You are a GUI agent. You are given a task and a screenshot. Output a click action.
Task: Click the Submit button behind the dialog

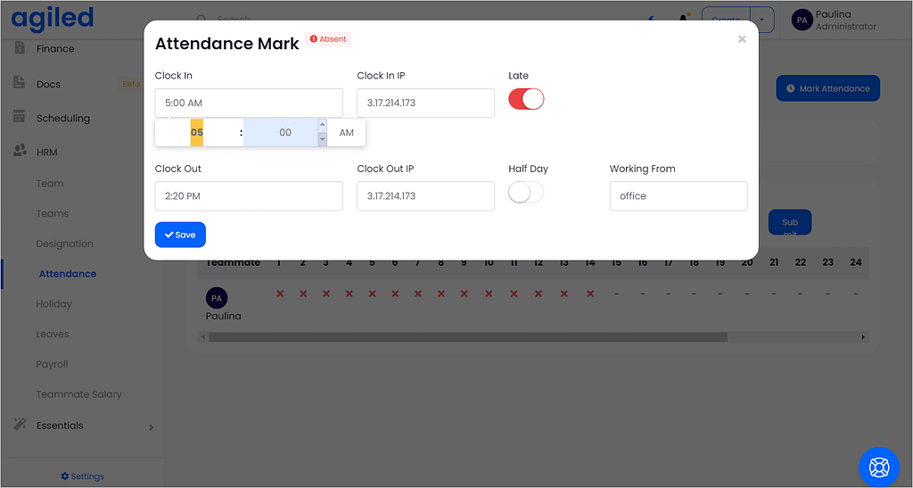pyautogui.click(x=790, y=222)
